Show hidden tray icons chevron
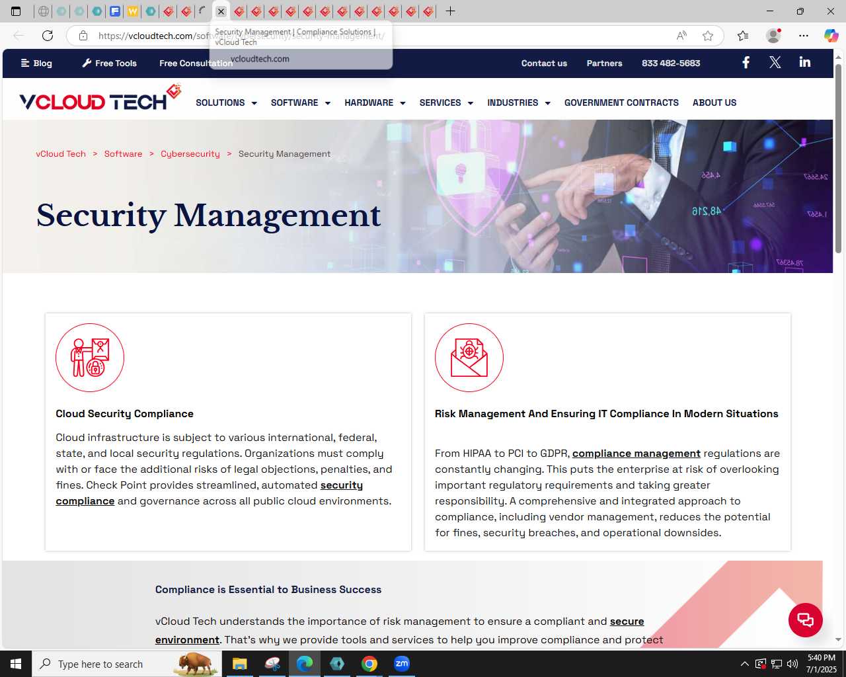This screenshot has height=677, width=846. (744, 664)
